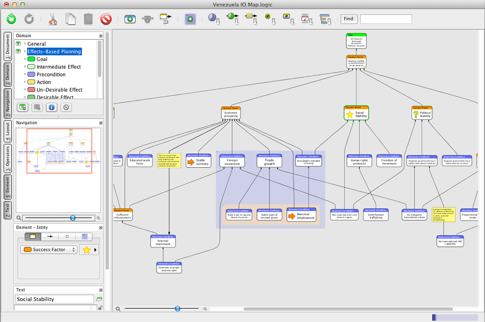Click the blue info icon in the Domain panel
485x322 pixels.
pyautogui.click(x=51, y=107)
